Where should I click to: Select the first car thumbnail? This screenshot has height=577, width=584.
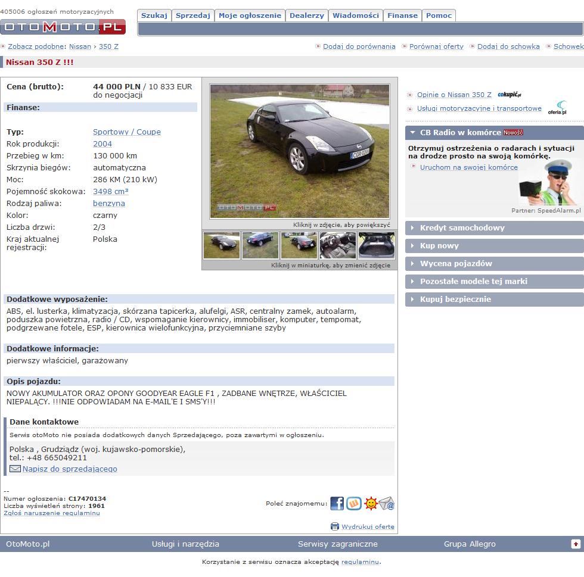coord(222,245)
